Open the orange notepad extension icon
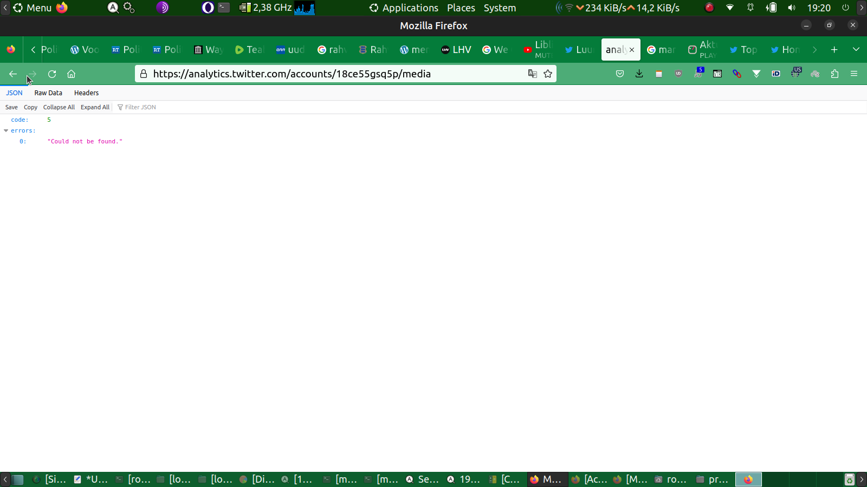 tap(659, 74)
